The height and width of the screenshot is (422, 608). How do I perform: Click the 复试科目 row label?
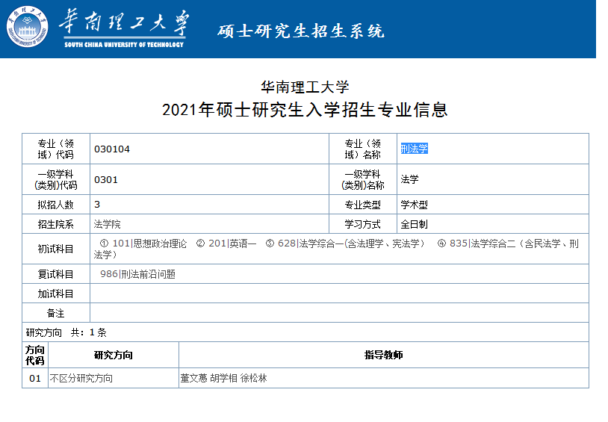click(55, 274)
